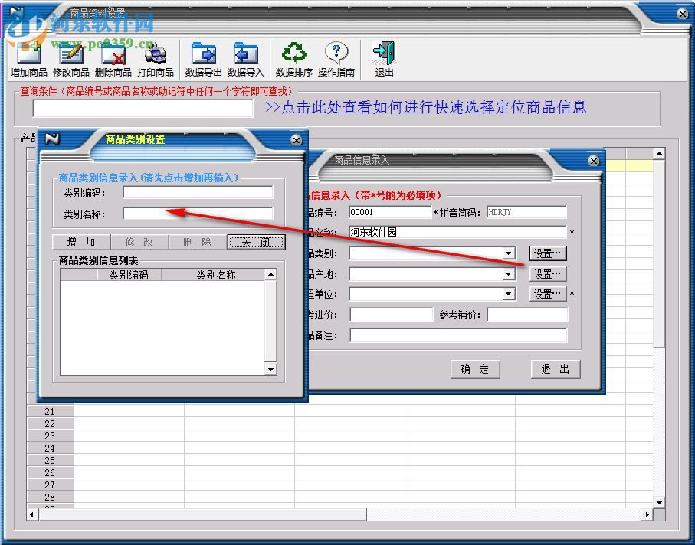Open the 点击此处查看如何进行快速选择定位商品信息 link
This screenshot has height=545, width=695.
425,107
